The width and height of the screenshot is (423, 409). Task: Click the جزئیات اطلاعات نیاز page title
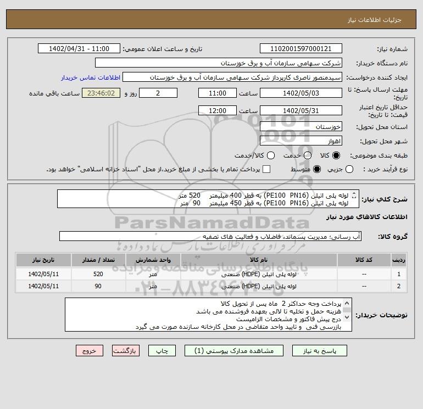pos(374,20)
